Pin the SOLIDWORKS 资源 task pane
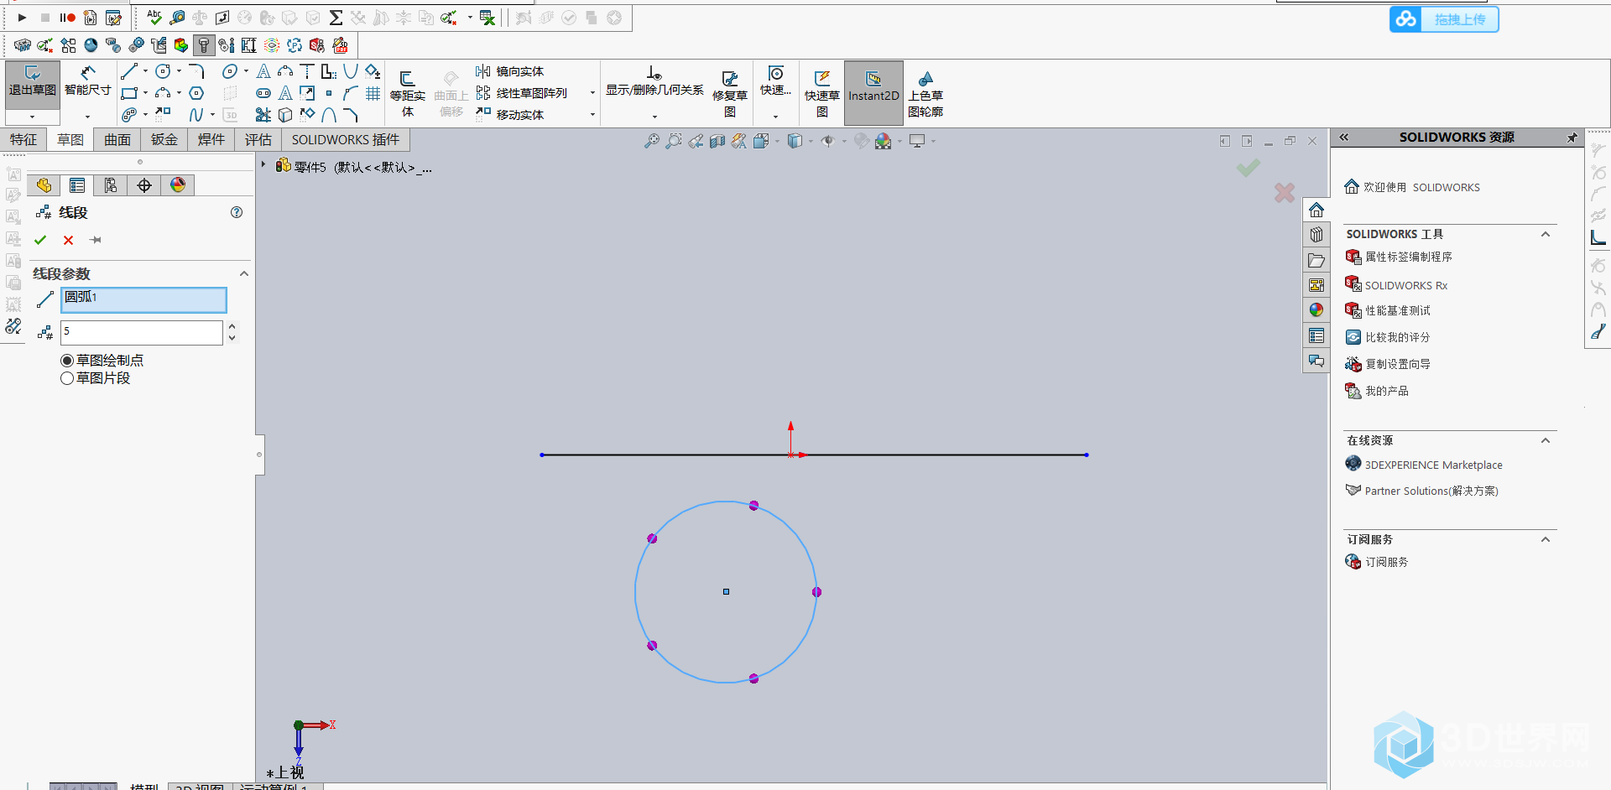 point(1572,138)
